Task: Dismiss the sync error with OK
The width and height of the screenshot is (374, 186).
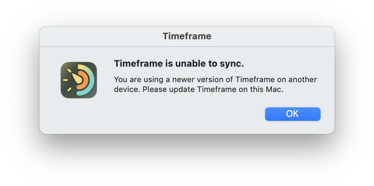Action: click(293, 114)
